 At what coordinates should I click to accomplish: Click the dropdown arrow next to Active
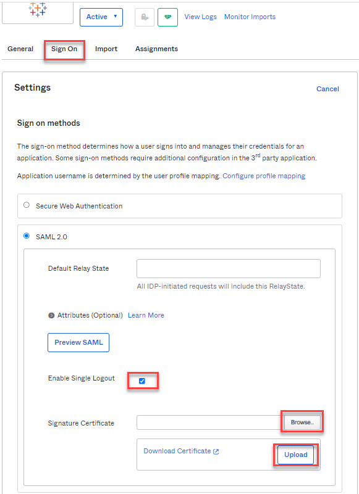click(x=116, y=17)
